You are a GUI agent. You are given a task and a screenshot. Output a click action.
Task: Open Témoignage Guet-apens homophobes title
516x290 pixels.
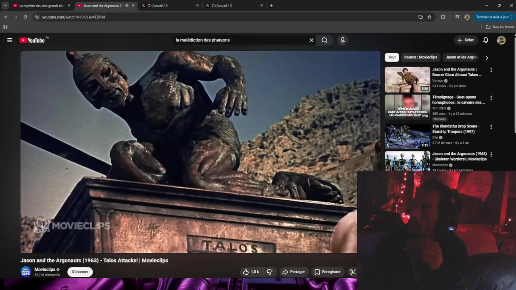click(459, 100)
